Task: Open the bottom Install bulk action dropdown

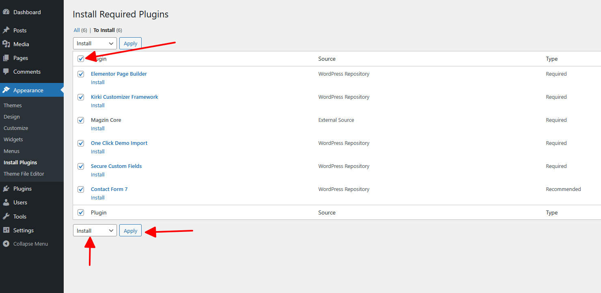Action: pos(95,231)
